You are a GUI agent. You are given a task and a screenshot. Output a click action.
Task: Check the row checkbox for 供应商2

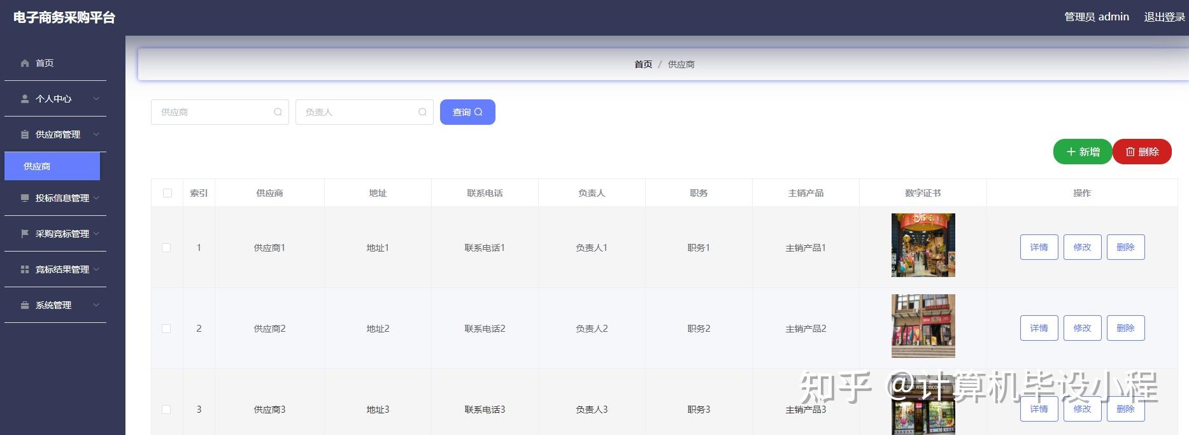[x=166, y=329]
